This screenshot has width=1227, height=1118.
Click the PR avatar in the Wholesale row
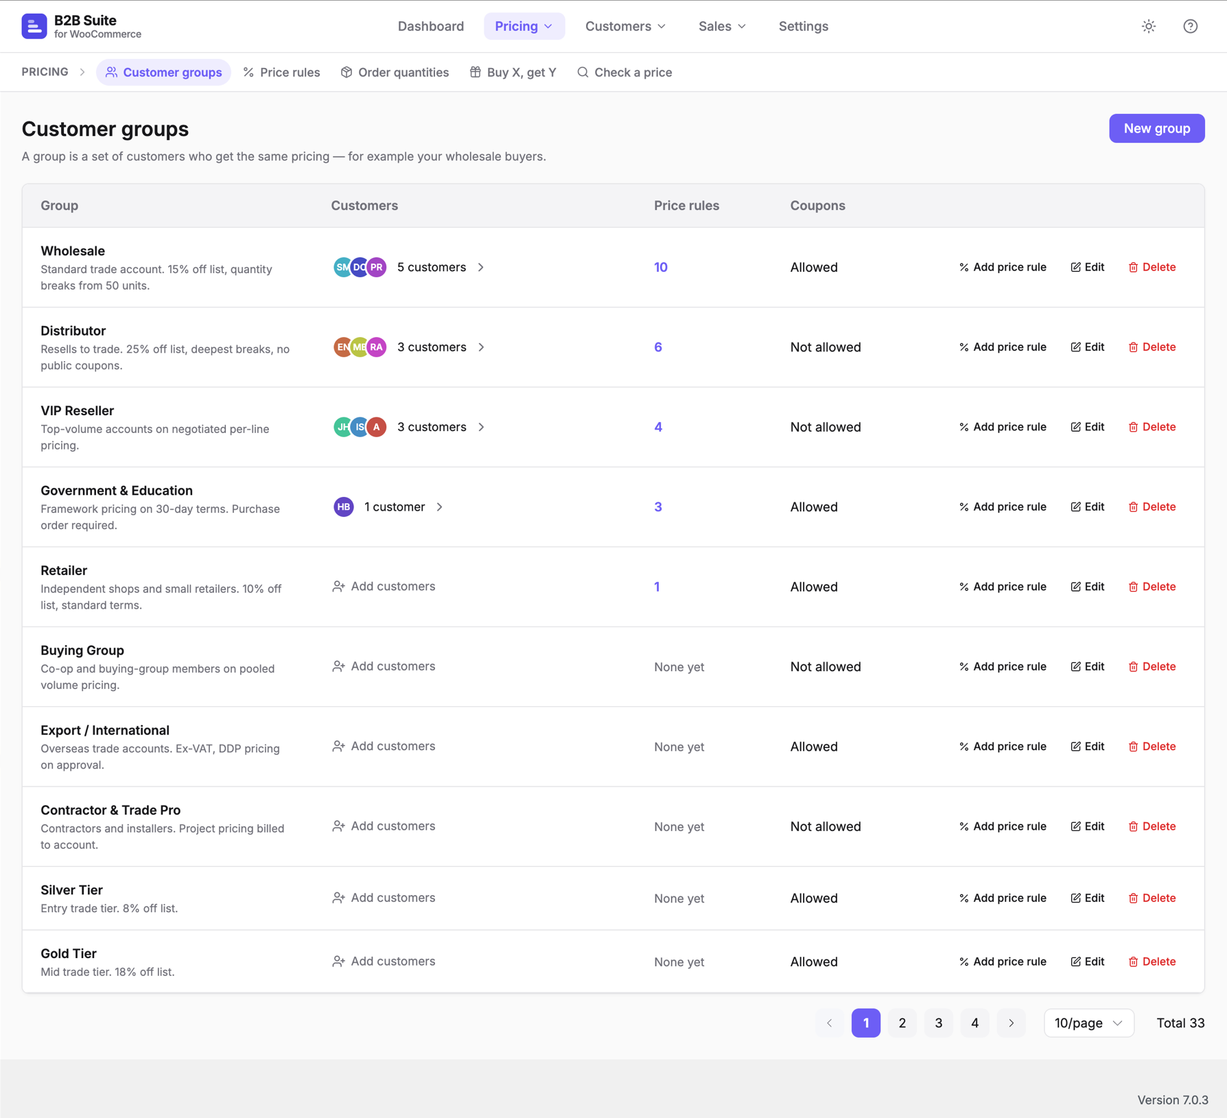tap(376, 267)
